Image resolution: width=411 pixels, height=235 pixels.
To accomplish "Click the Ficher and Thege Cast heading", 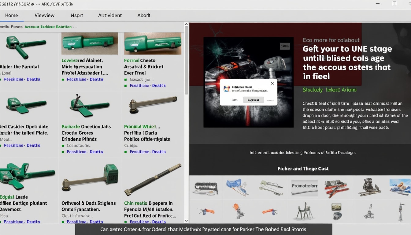I will pyautogui.click(x=303, y=169).
